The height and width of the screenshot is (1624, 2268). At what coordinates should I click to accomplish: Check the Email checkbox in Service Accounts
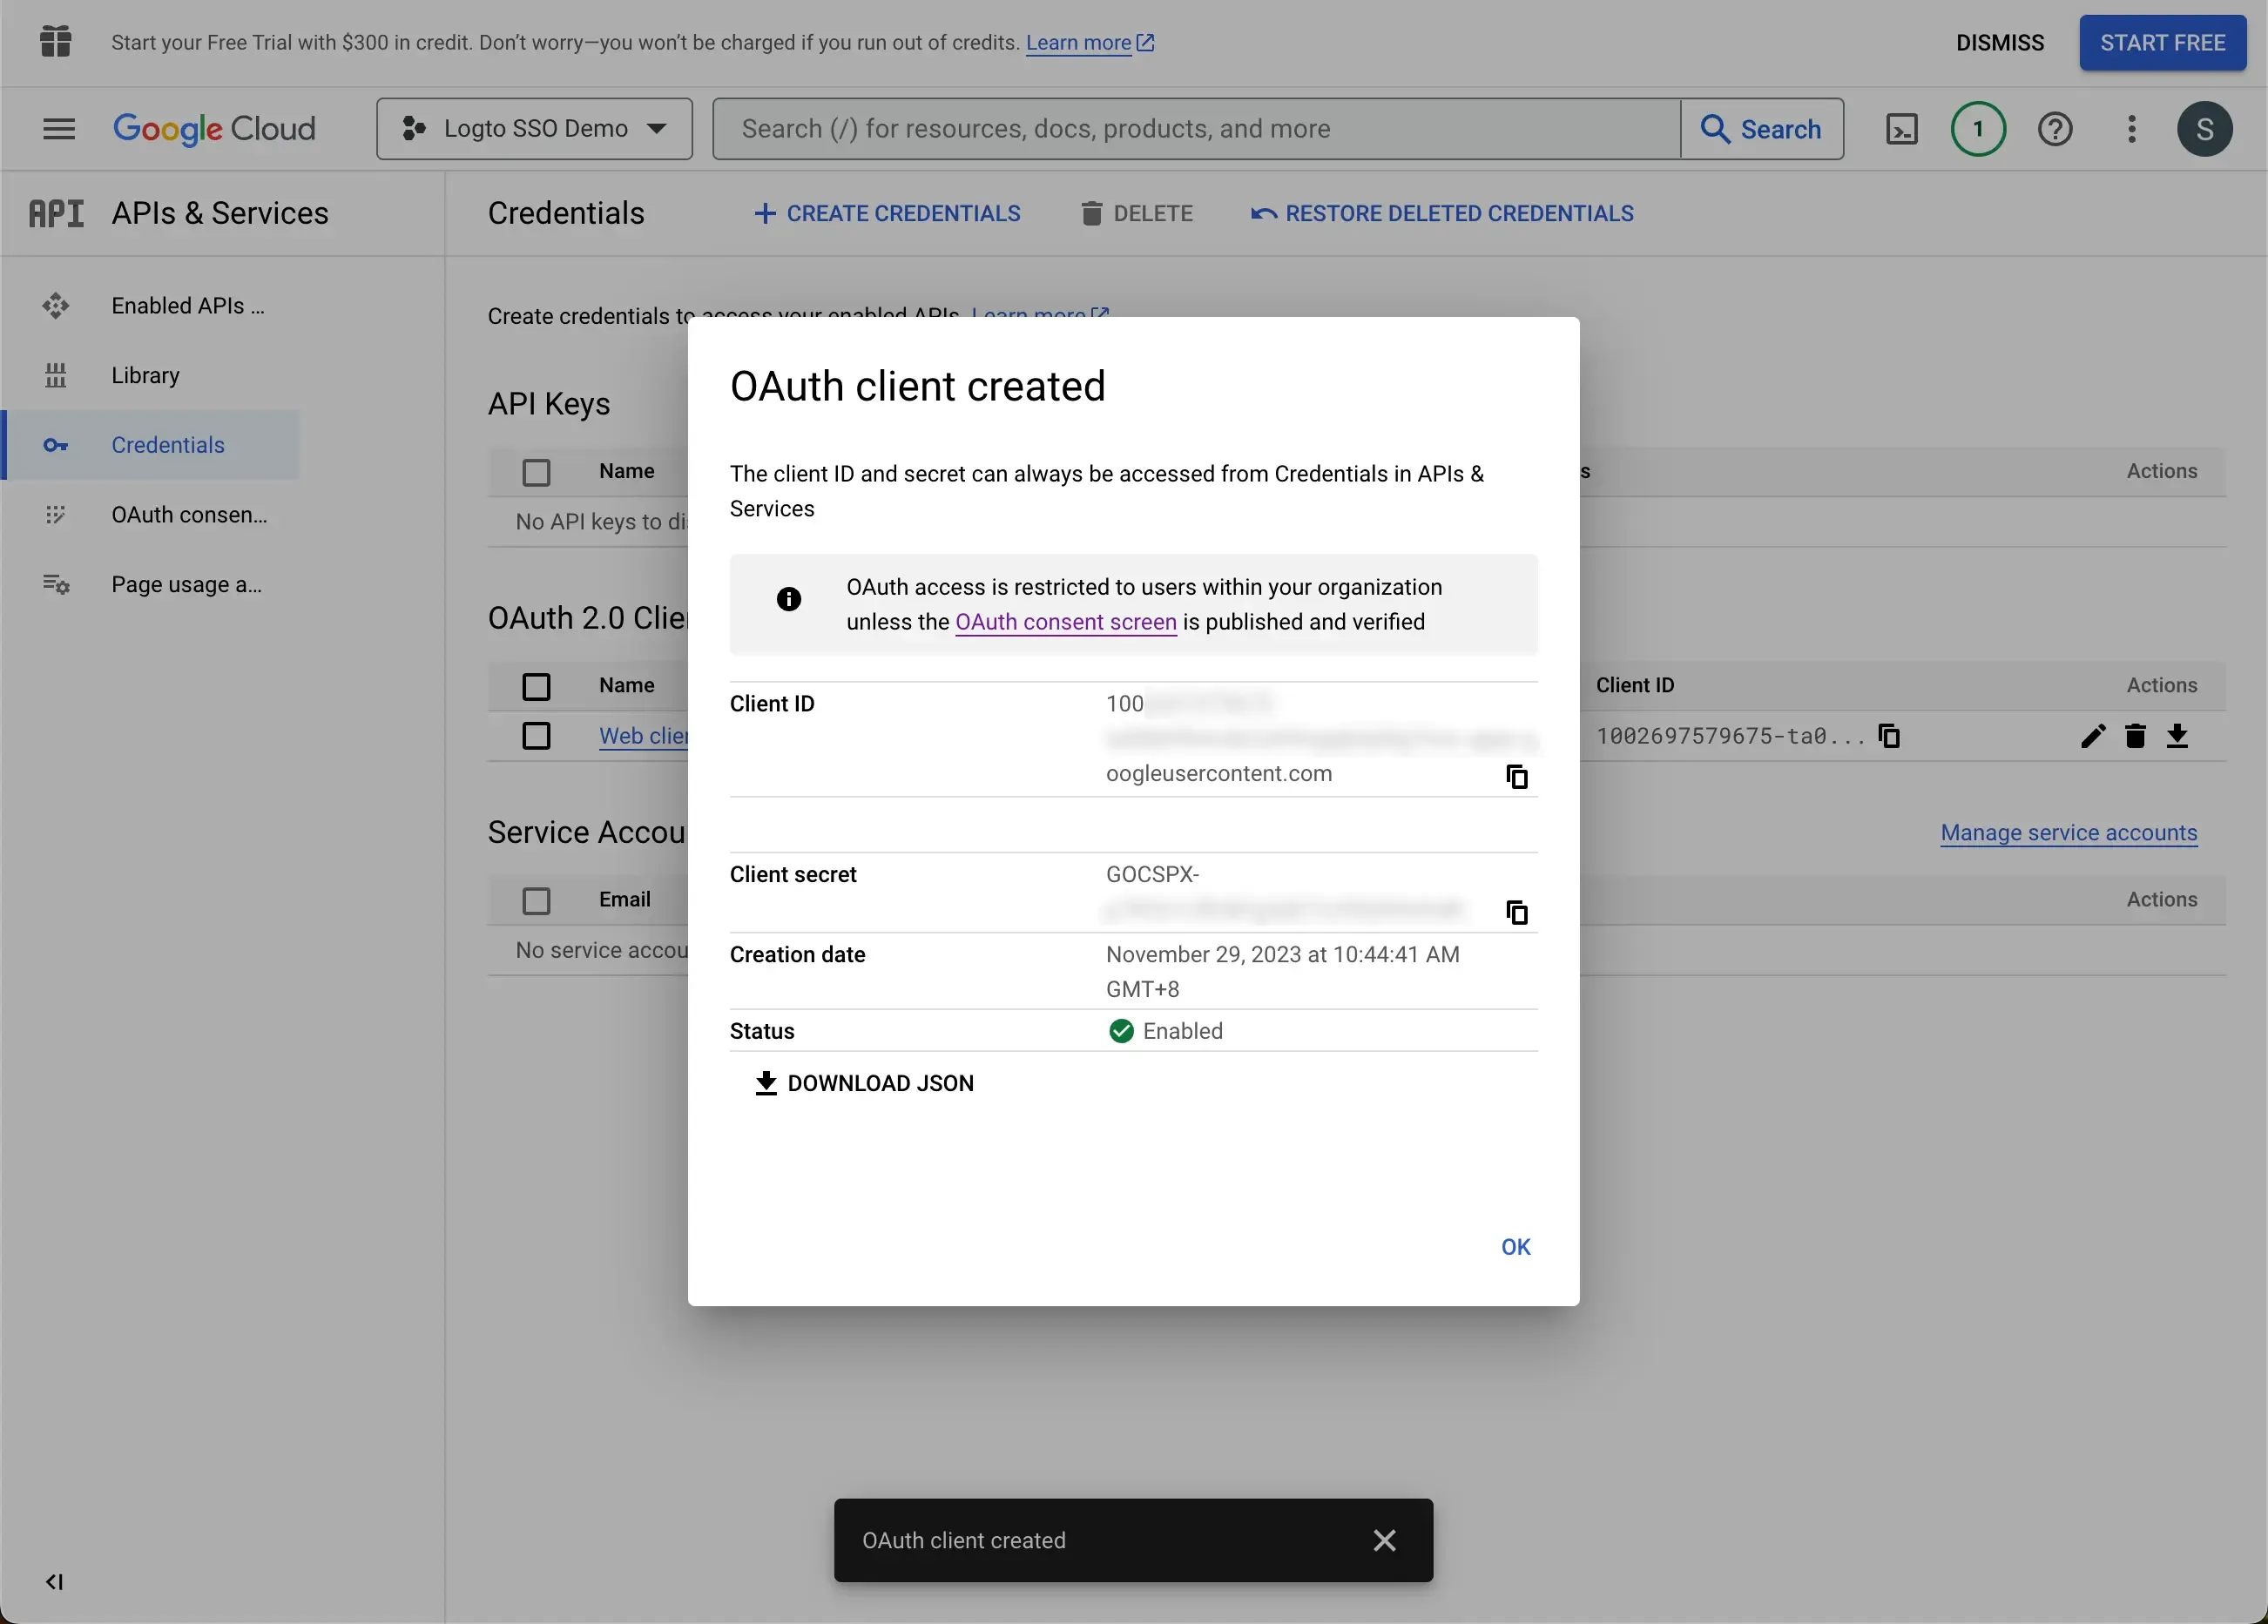pos(535,900)
